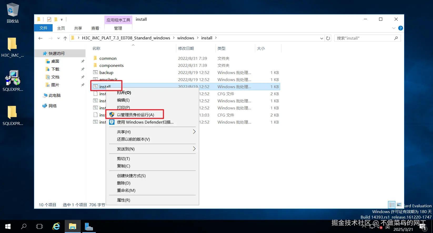433x233 pixels.
Task: Sort by 类型 column header
Action: click(235, 48)
